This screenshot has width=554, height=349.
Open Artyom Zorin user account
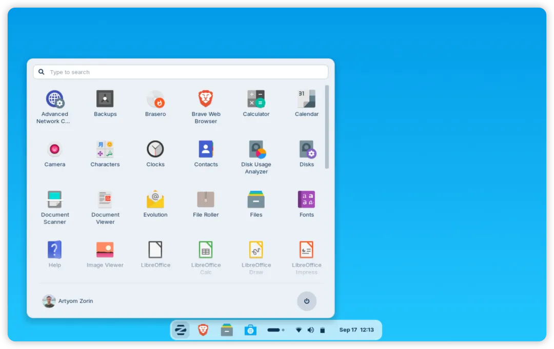point(68,301)
